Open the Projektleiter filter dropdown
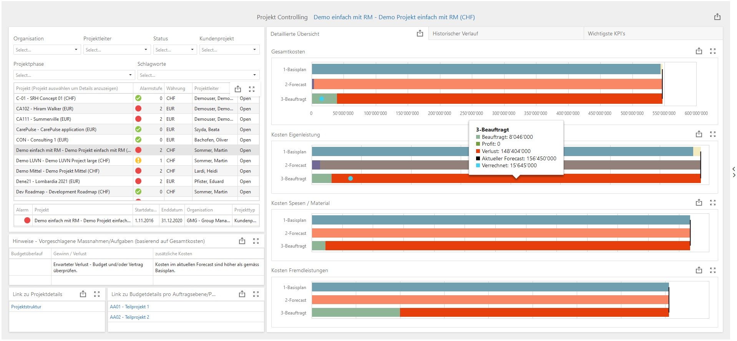The width and height of the screenshot is (737, 341). click(116, 50)
